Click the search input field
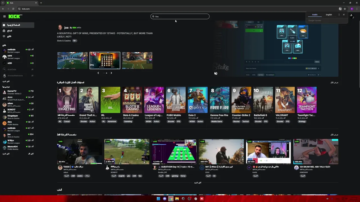The height and width of the screenshot is (202, 360). (180, 16)
